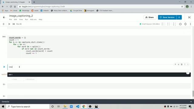Open the File menu
The image size is (194, 109).
pyautogui.click(x=10, y=19)
